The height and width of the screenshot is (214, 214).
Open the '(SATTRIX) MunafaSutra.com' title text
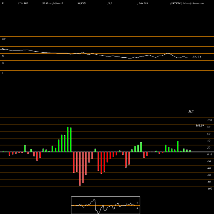pos(187,3)
